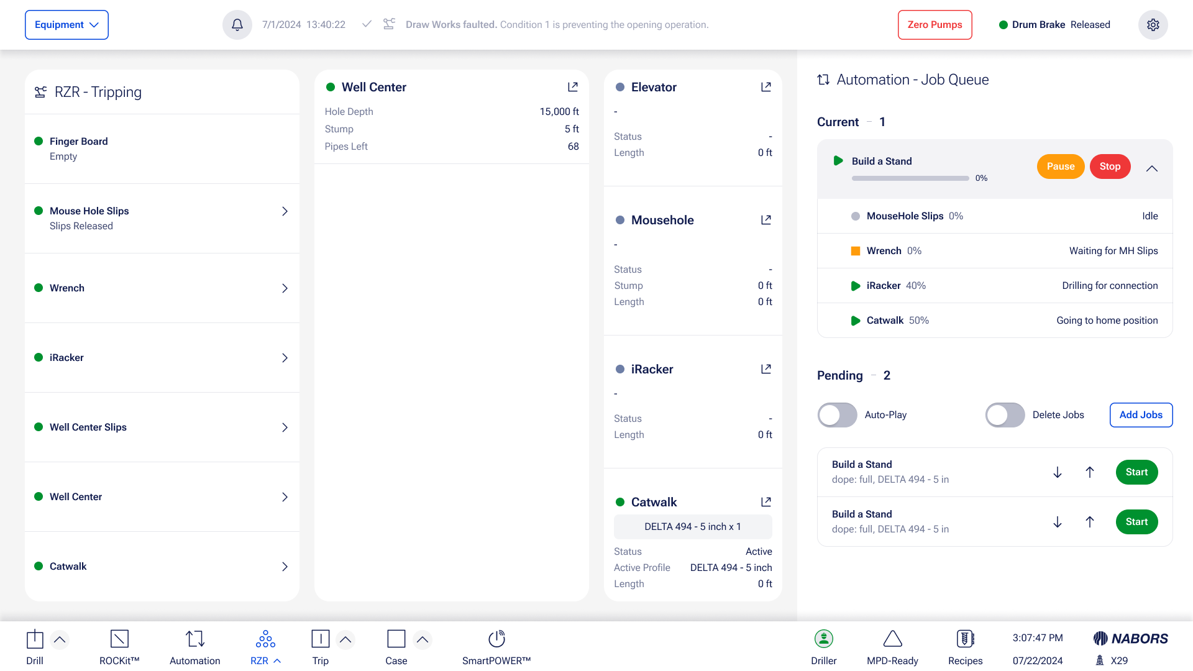Collapse the current Build a Stand job

(1151, 168)
